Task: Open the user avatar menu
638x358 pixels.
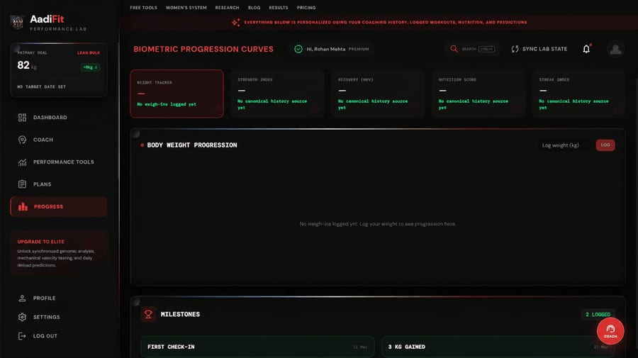Action: coord(615,49)
